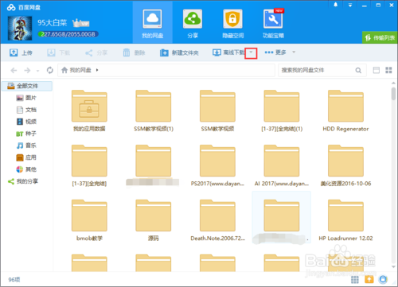
Task: Go forward with the right arrow
Action: point(27,70)
